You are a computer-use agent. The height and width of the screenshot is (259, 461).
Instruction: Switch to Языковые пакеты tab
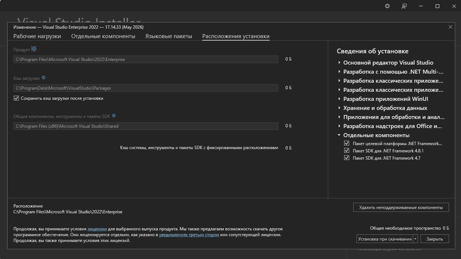pos(169,36)
